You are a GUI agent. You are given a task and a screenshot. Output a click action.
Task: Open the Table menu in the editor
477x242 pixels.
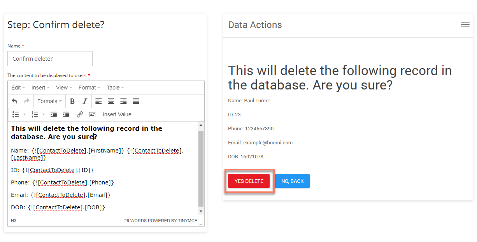click(116, 88)
